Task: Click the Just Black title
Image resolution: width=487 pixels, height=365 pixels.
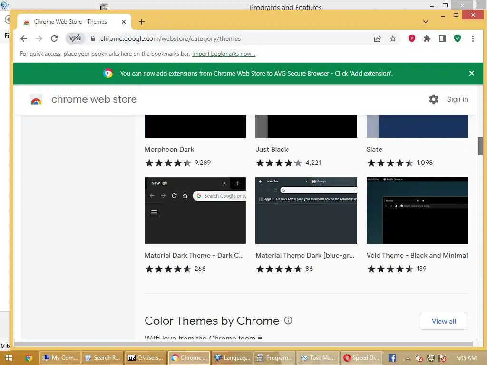Action: click(272, 149)
